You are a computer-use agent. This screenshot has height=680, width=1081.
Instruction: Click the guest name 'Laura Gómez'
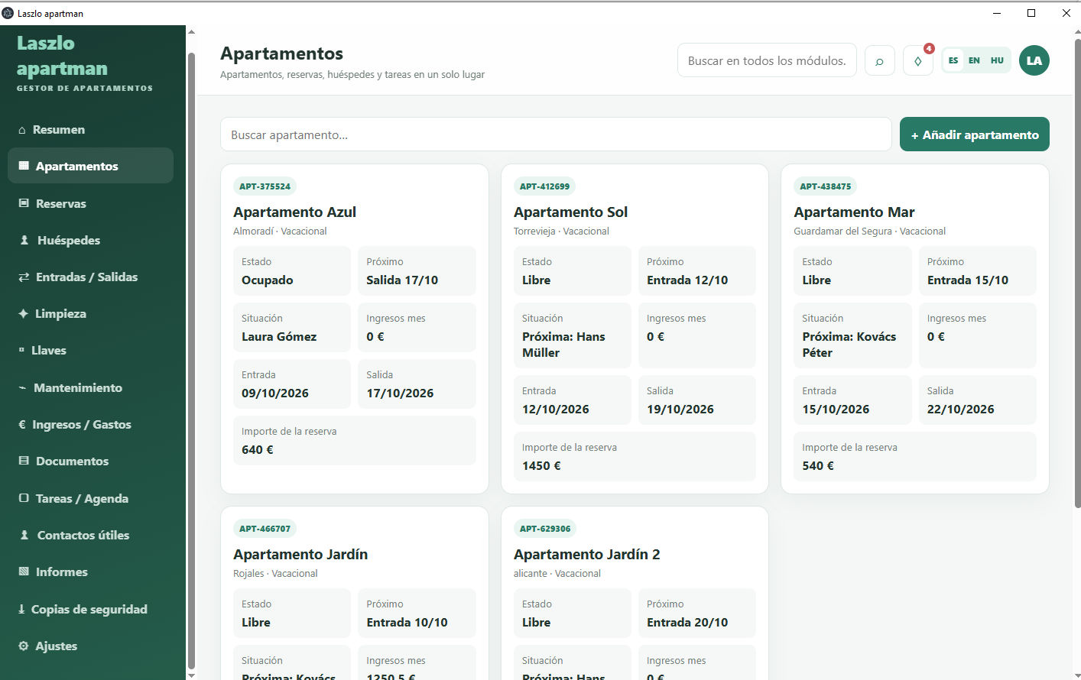pos(279,337)
